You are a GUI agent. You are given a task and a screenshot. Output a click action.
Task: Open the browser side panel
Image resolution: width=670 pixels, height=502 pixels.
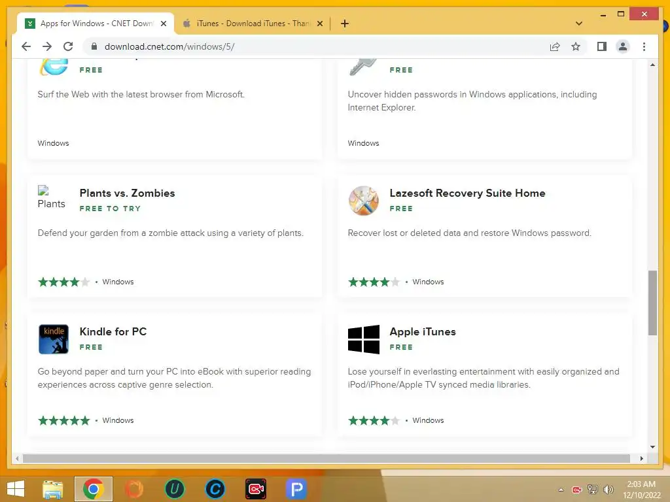tap(602, 46)
